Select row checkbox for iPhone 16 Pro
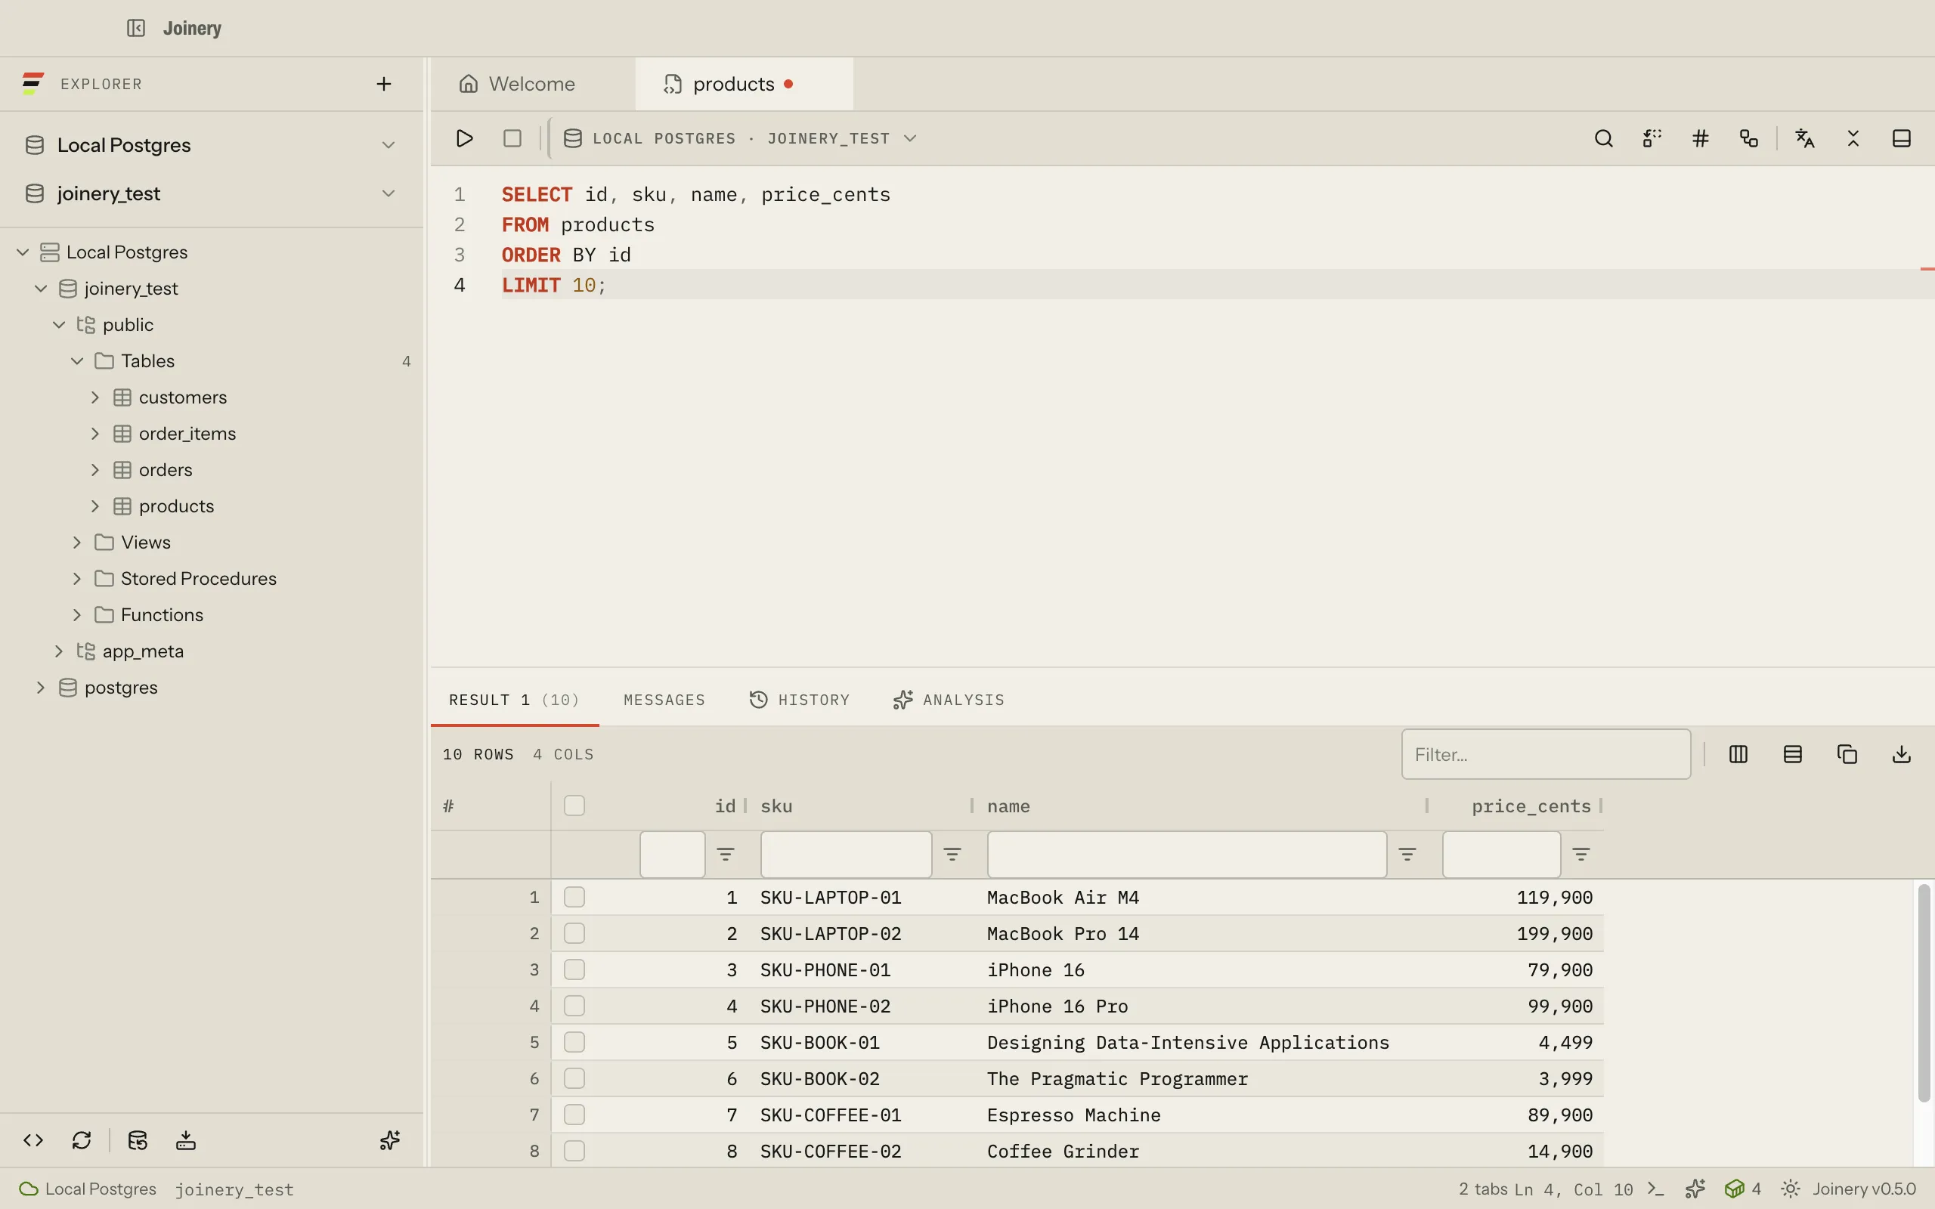Viewport: 1935px width, 1209px height. click(574, 1006)
